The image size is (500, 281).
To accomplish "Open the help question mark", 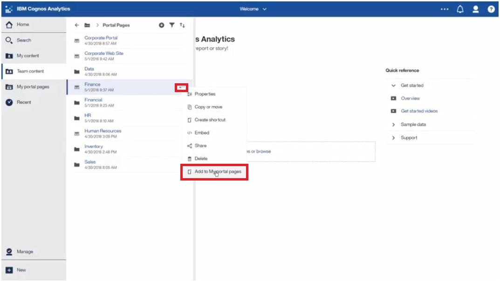I will click(491, 9).
